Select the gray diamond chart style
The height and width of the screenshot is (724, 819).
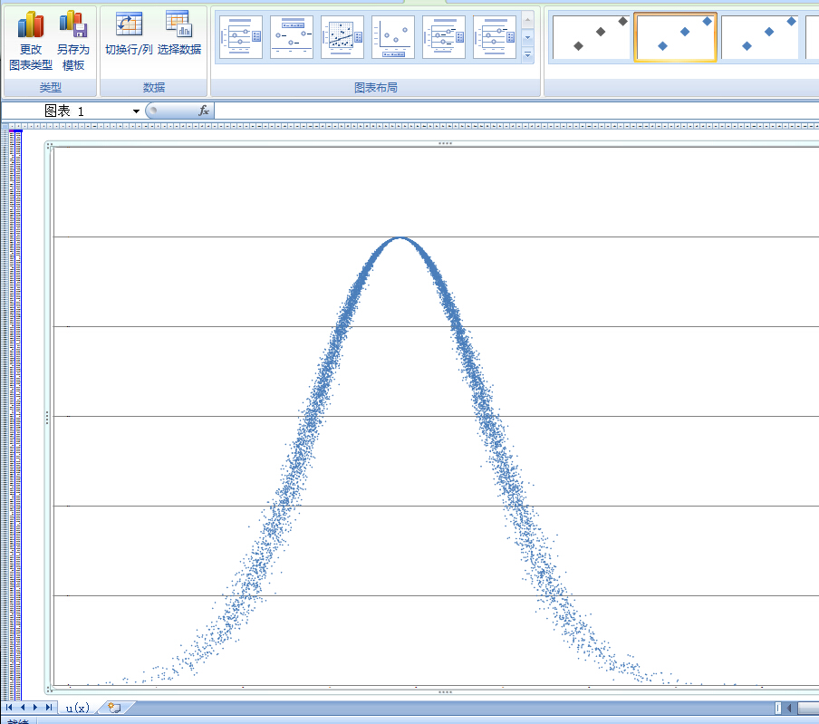click(x=591, y=37)
